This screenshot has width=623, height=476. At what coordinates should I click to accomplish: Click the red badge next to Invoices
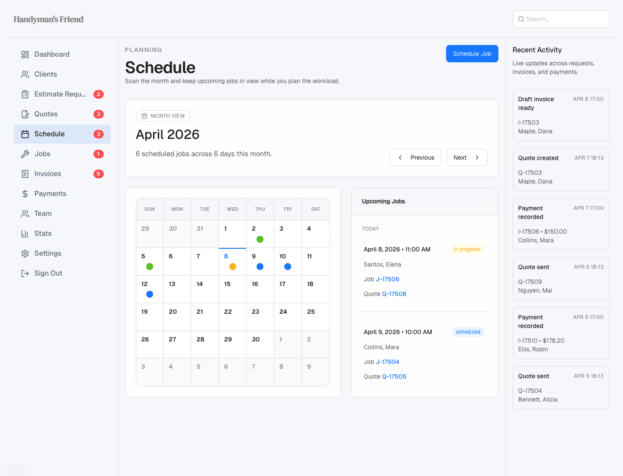(99, 174)
